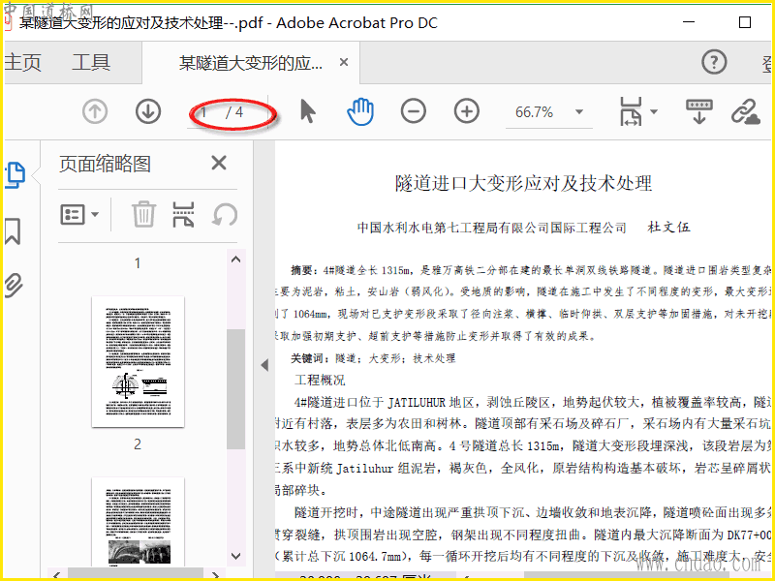This screenshot has height=581, width=775.
Task: Open the thumbnail options menu icon
Action: click(79, 215)
